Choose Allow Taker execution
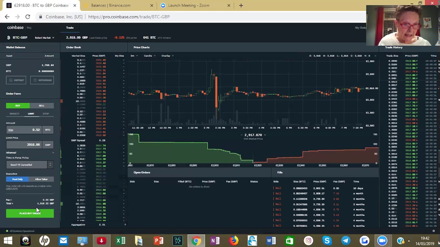This screenshot has width=440, height=247. coord(41,179)
